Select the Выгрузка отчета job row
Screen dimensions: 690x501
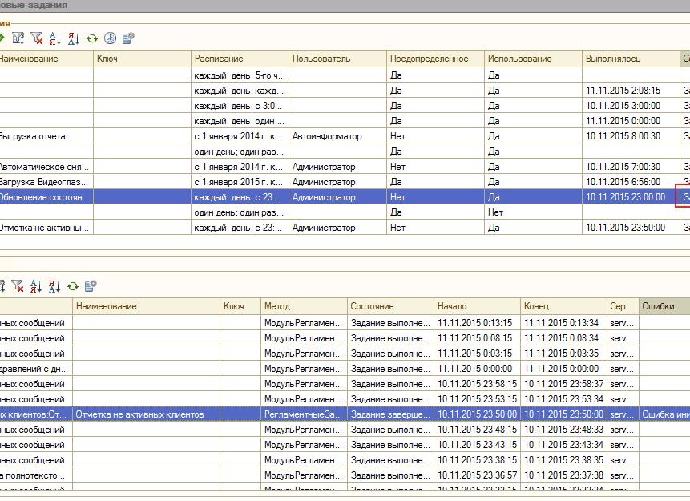click(345, 136)
